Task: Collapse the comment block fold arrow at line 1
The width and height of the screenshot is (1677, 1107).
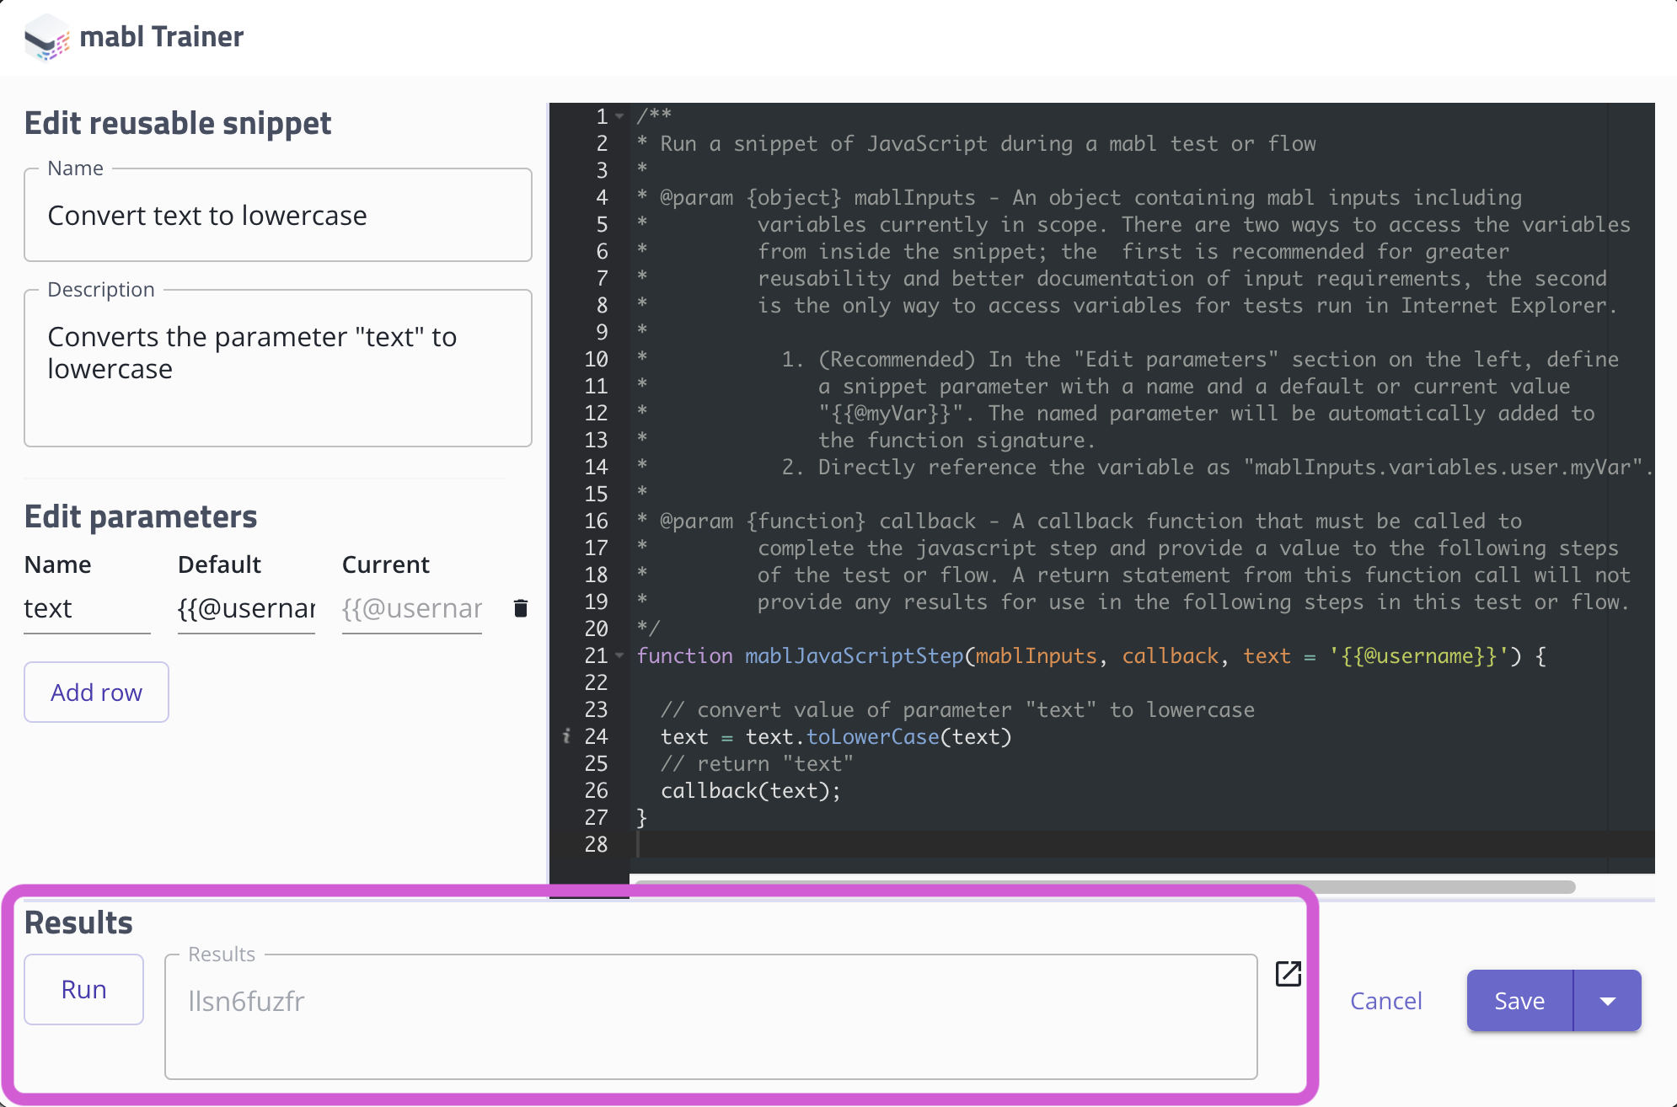Action: pyautogui.click(x=620, y=116)
